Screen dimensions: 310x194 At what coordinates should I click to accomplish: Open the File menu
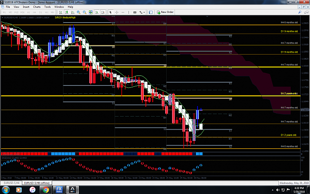[x=8, y=7]
